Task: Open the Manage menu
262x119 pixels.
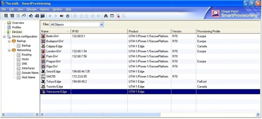Action: click(31, 9)
